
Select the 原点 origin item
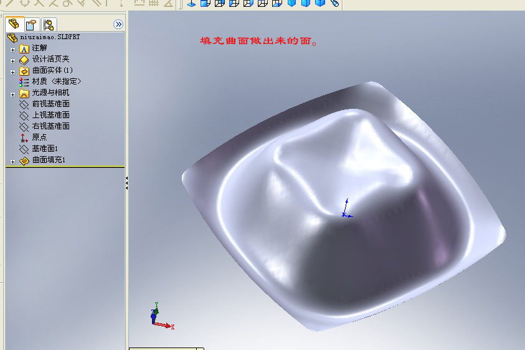tap(33, 137)
